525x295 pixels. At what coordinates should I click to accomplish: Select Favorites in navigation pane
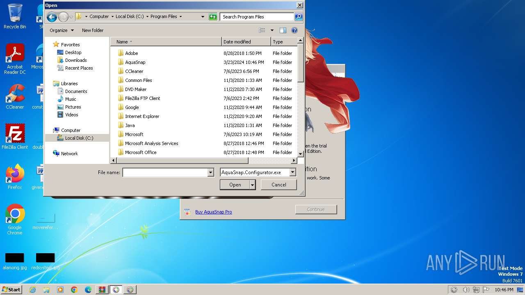[x=70, y=45]
